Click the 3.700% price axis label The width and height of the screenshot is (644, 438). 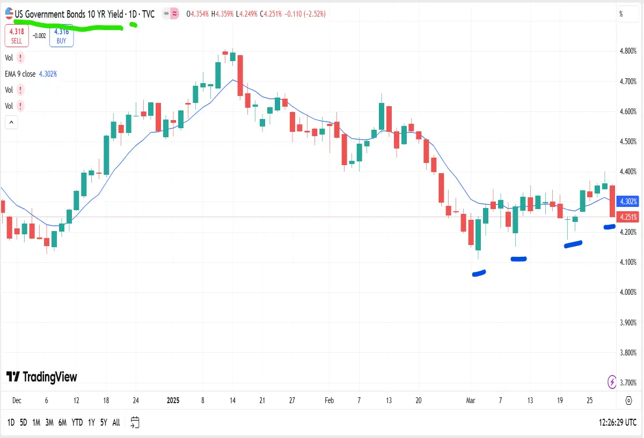click(627, 383)
